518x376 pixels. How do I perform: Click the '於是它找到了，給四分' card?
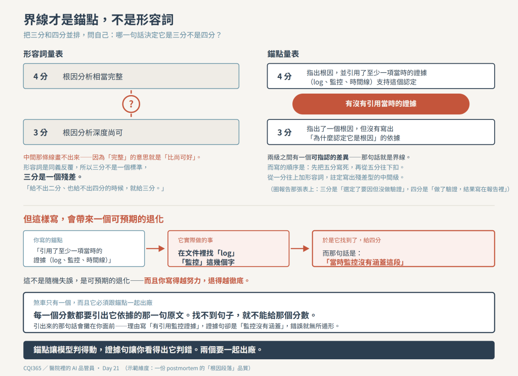pos(403,248)
